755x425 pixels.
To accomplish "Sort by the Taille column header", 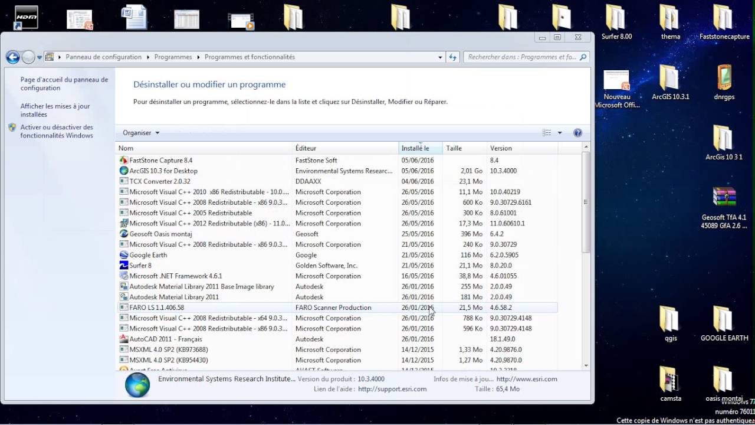I will coord(465,148).
